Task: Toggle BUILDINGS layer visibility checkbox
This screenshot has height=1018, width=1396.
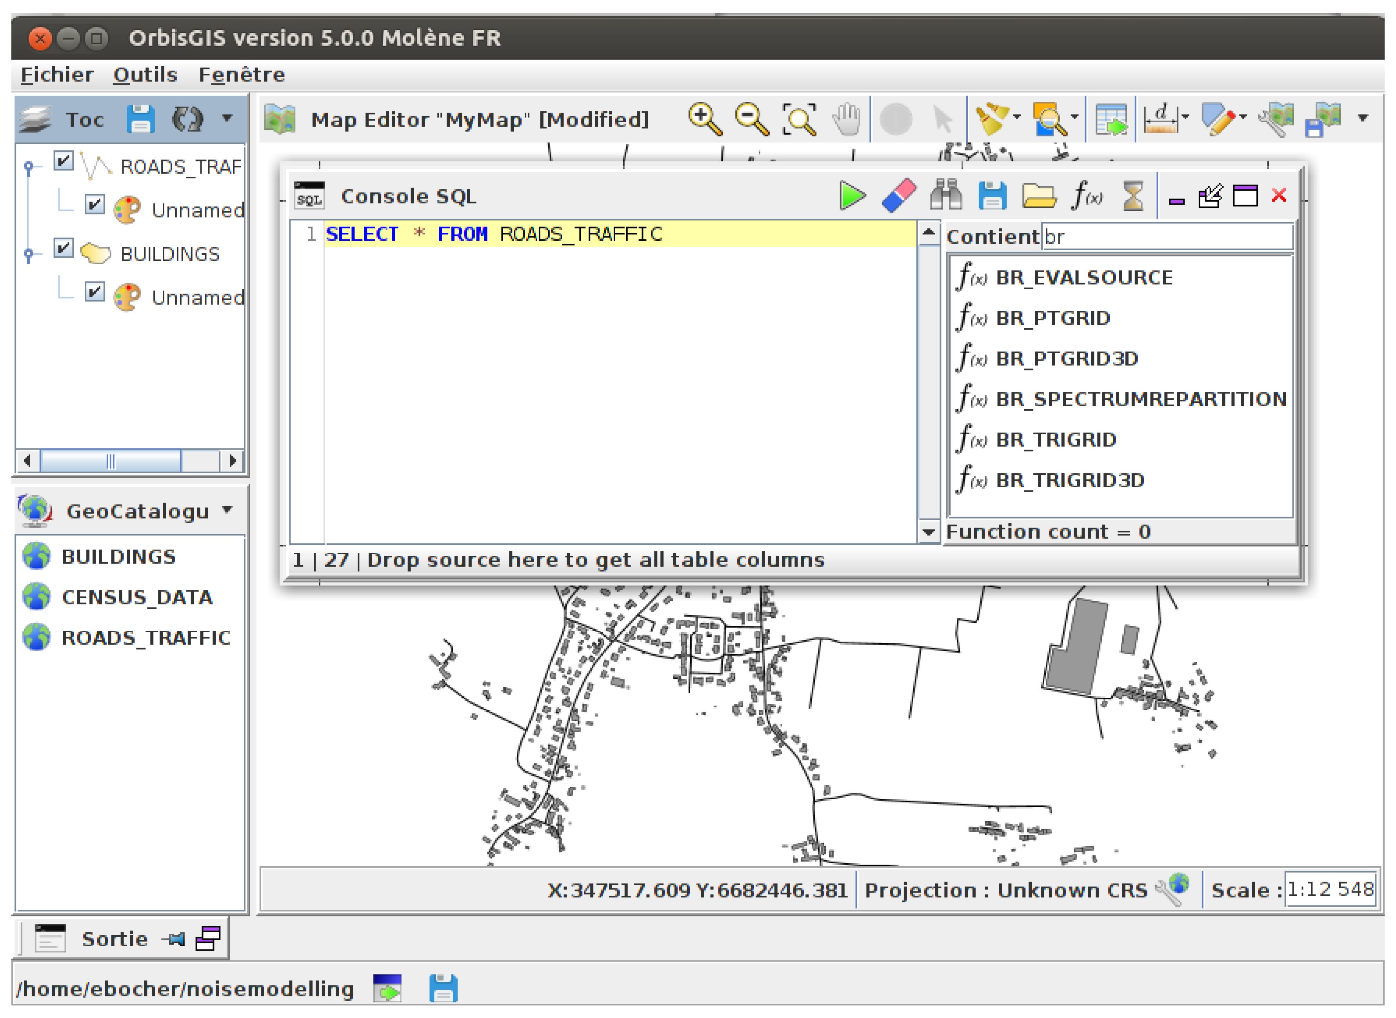Action: (64, 249)
